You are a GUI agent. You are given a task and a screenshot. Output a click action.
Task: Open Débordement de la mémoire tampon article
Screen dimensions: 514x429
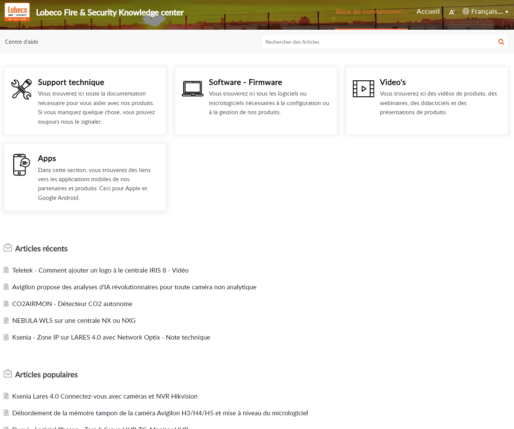coord(160,413)
